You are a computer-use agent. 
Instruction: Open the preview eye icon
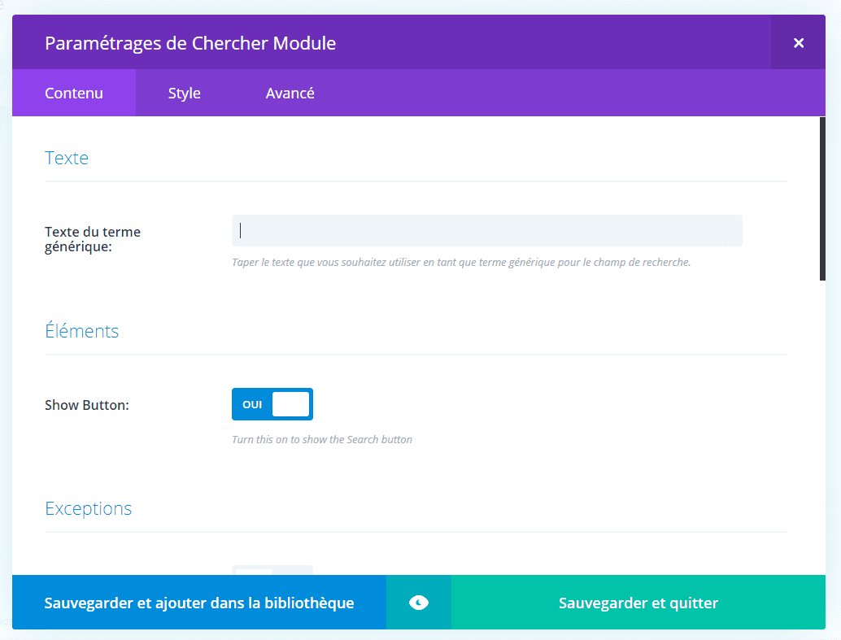tap(418, 602)
